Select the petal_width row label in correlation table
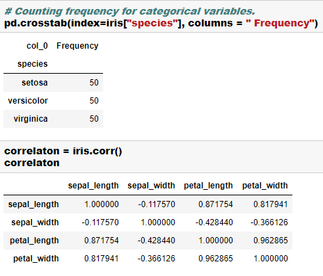This screenshot has height=276, width=323. (x=36, y=259)
